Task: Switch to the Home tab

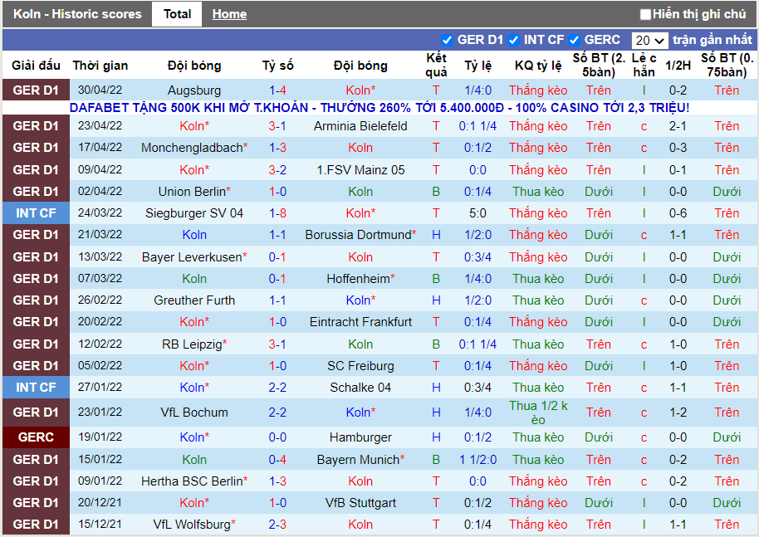Action: pos(229,14)
